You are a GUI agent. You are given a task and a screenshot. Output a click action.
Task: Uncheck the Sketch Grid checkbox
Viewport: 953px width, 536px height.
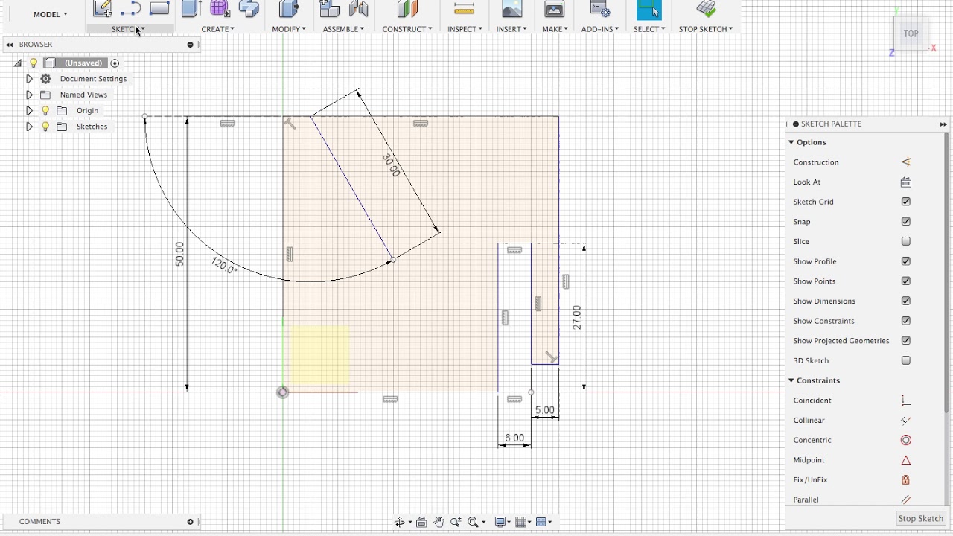(906, 202)
